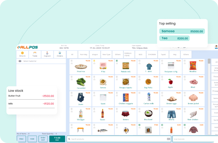
Task: Select the MASALA ITEMS category tab
Action: coord(129,54)
